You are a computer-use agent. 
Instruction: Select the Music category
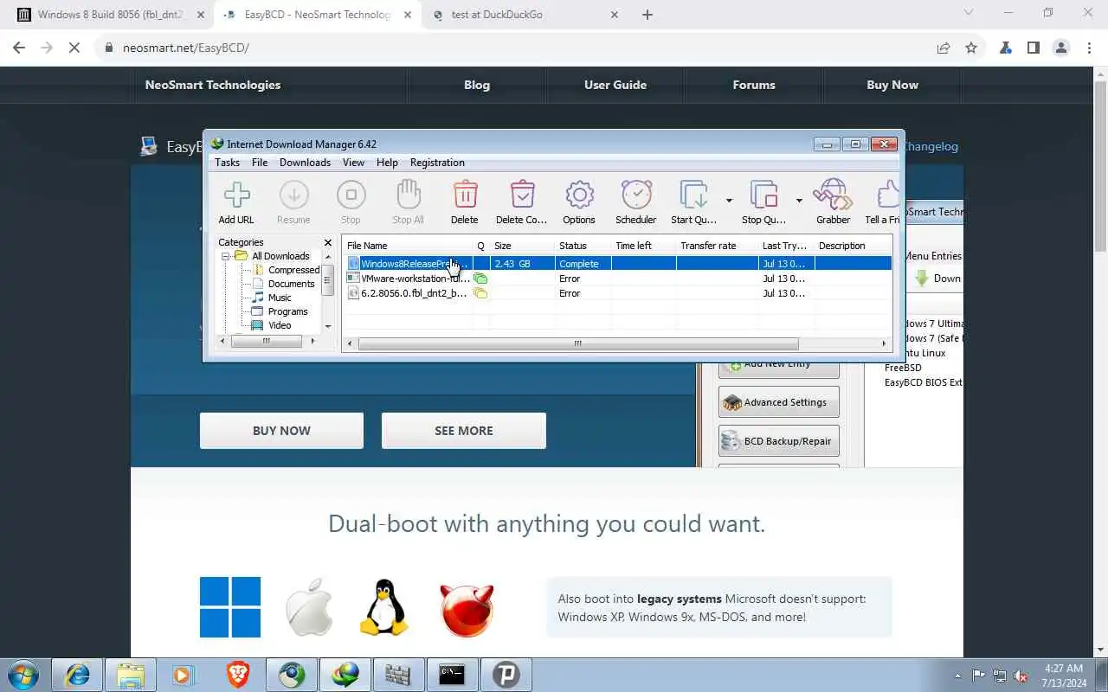pyautogui.click(x=280, y=298)
